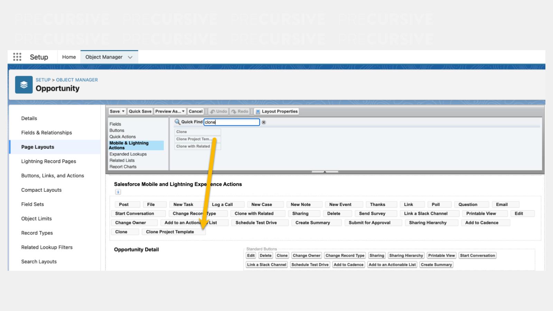Select the Clone palette result
This screenshot has width=553, height=311.
click(x=197, y=132)
